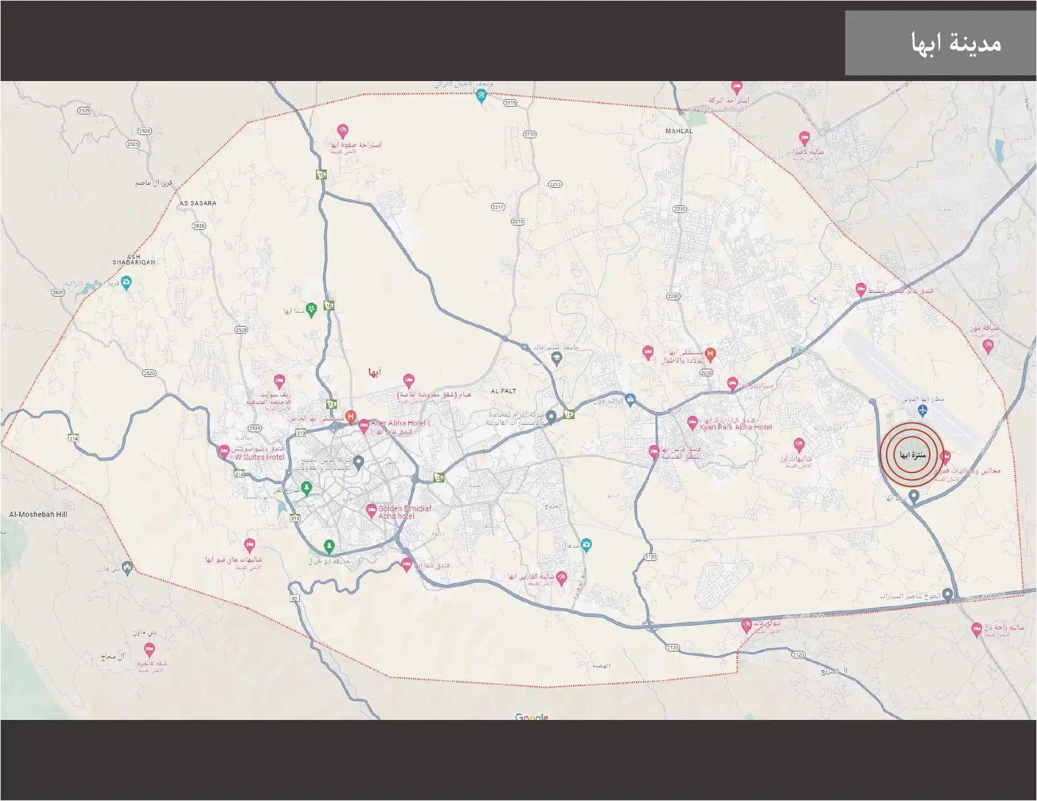Screen dimensions: 1037x801
Task: Click the Google logo at the map bottom
Action: coord(531,717)
